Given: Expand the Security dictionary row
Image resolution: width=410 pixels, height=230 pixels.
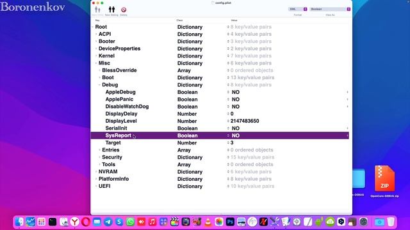Looking at the screenshot, I should coord(100,157).
